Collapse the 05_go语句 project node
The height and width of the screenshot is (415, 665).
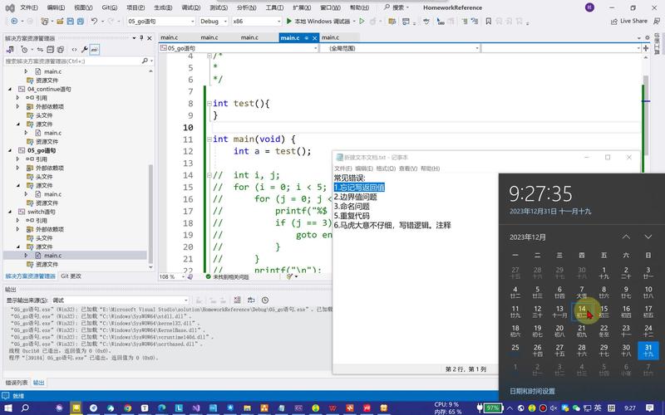pos(7,150)
